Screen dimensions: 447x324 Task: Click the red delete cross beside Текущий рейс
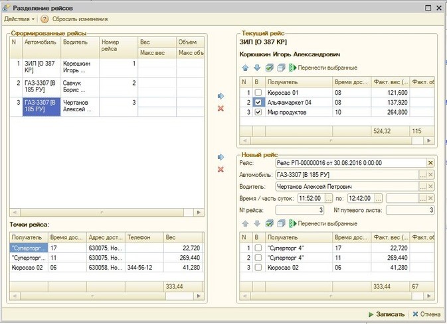[x=221, y=109]
